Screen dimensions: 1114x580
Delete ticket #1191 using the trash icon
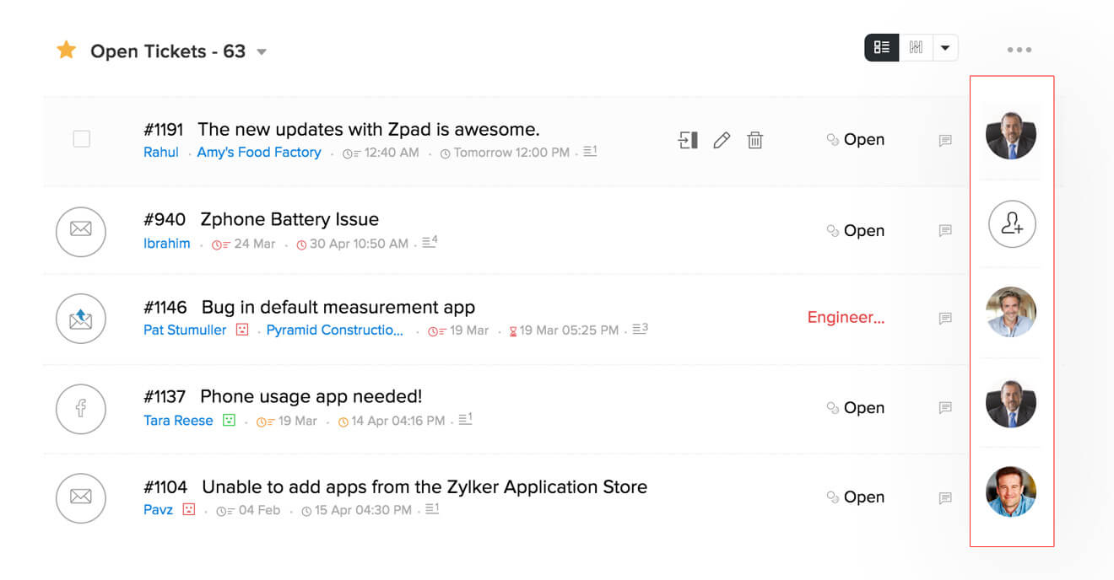(x=755, y=140)
